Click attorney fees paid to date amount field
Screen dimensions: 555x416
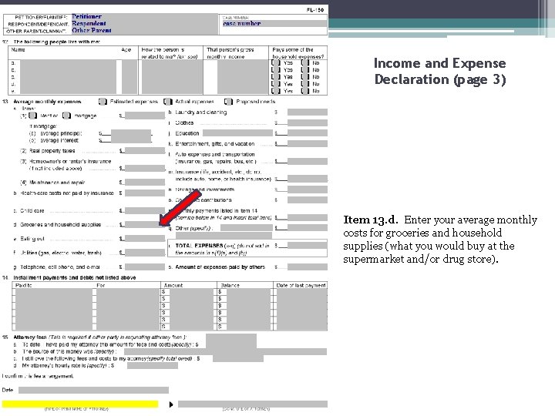pos(231,342)
